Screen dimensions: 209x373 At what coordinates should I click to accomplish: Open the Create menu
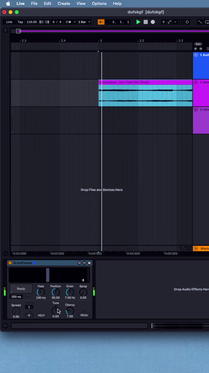click(64, 3)
